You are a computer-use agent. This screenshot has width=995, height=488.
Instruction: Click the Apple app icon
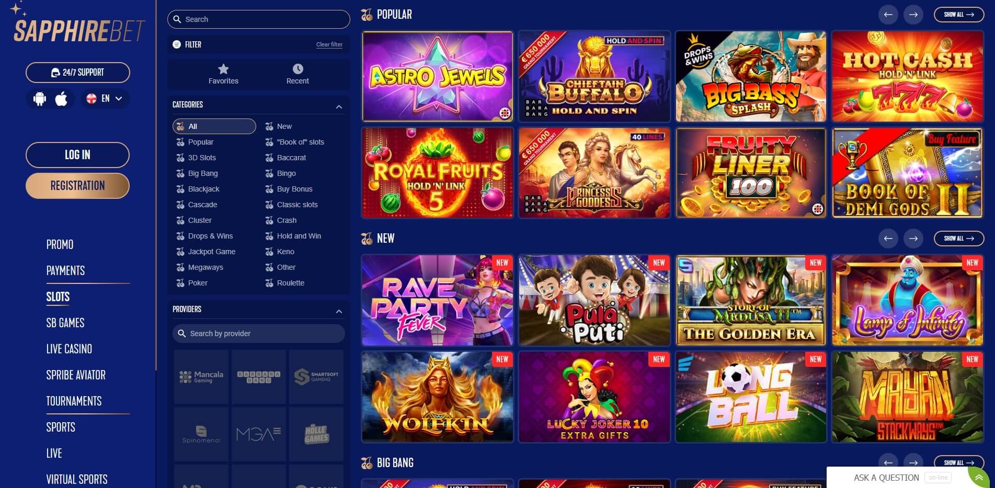click(62, 99)
